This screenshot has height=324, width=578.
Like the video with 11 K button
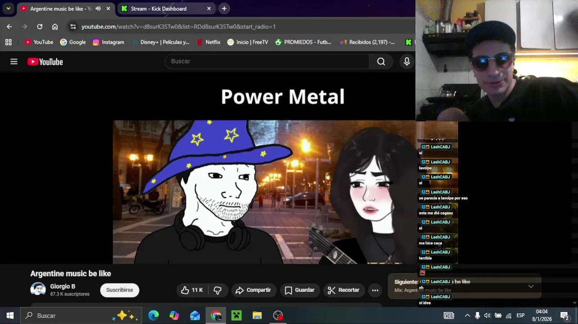click(x=192, y=290)
